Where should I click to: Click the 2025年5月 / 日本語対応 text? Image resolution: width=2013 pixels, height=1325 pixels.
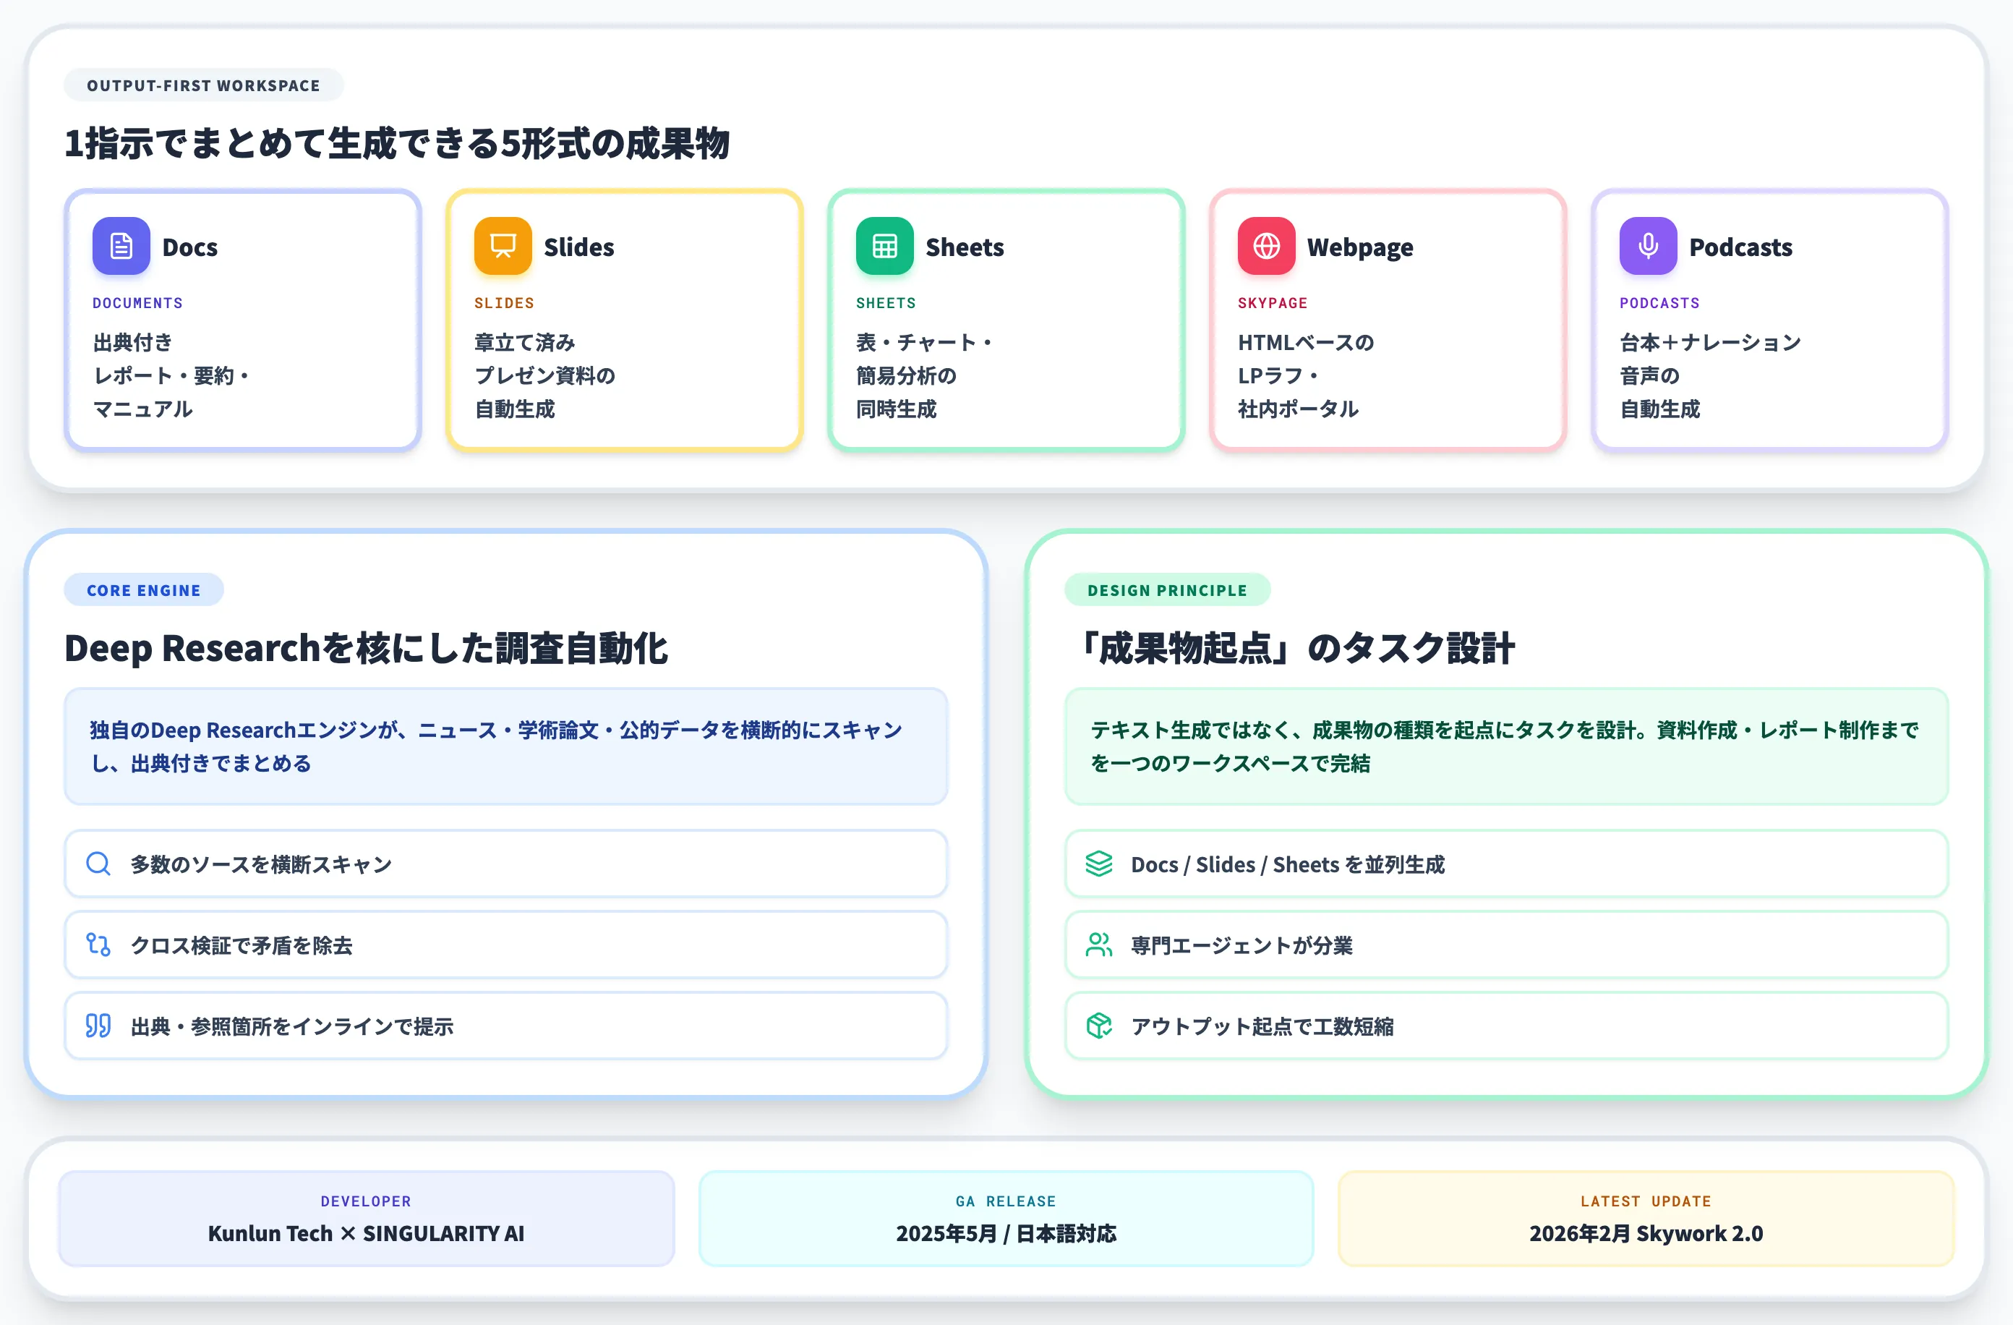tap(1006, 1234)
